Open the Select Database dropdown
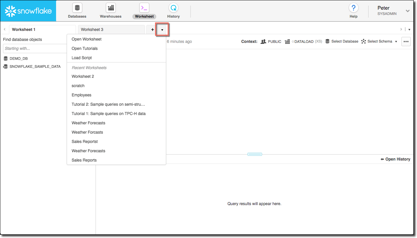This screenshot has width=417, height=238. (342, 42)
